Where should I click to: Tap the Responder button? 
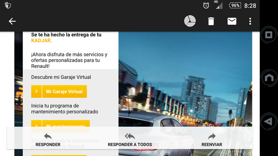(48, 140)
